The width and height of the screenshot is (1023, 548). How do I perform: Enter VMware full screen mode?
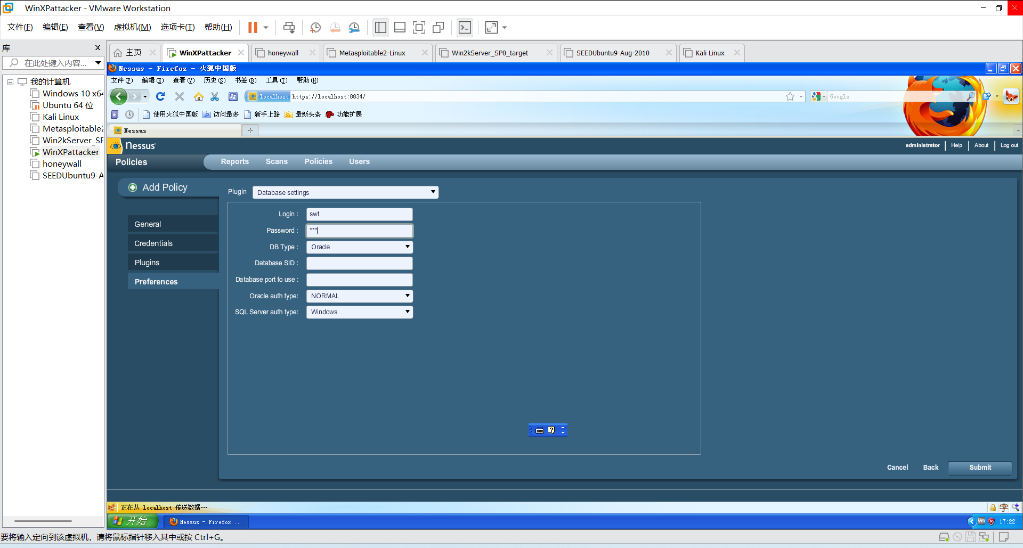point(419,27)
